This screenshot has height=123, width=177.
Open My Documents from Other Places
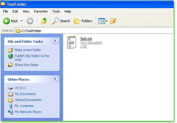[x=25, y=94]
